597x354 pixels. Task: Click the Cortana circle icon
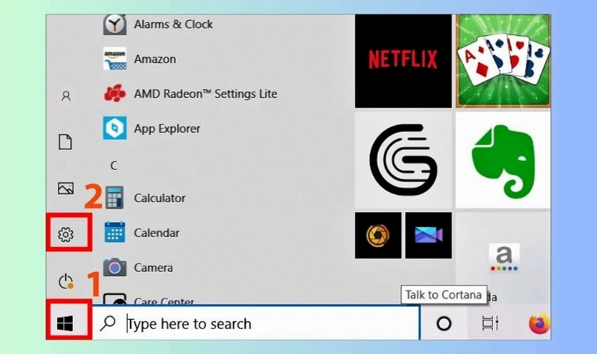(443, 323)
